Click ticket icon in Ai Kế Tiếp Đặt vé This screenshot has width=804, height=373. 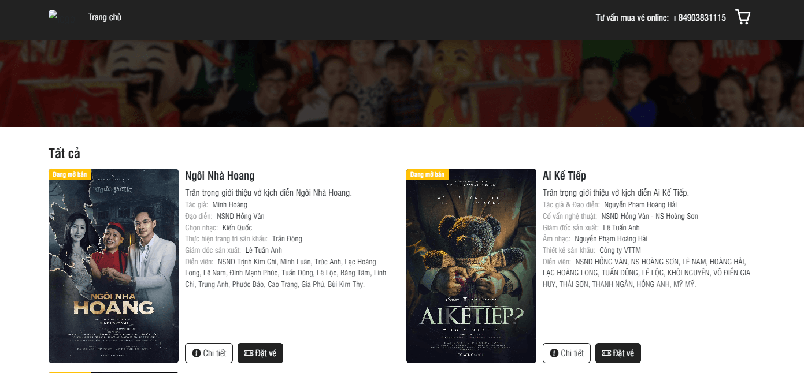(606, 353)
